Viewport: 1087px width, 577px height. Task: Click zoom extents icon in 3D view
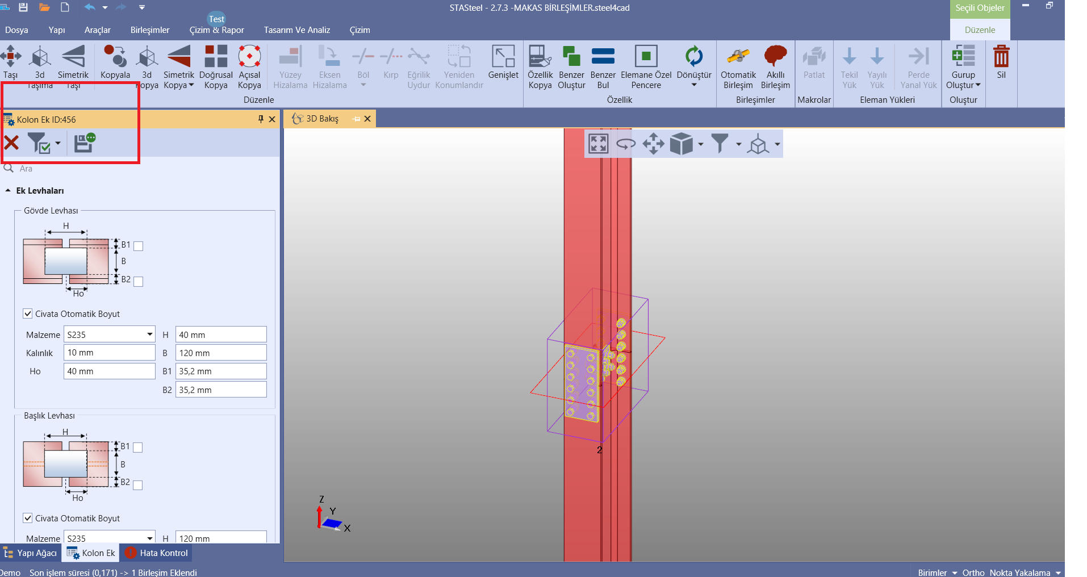[x=598, y=144]
